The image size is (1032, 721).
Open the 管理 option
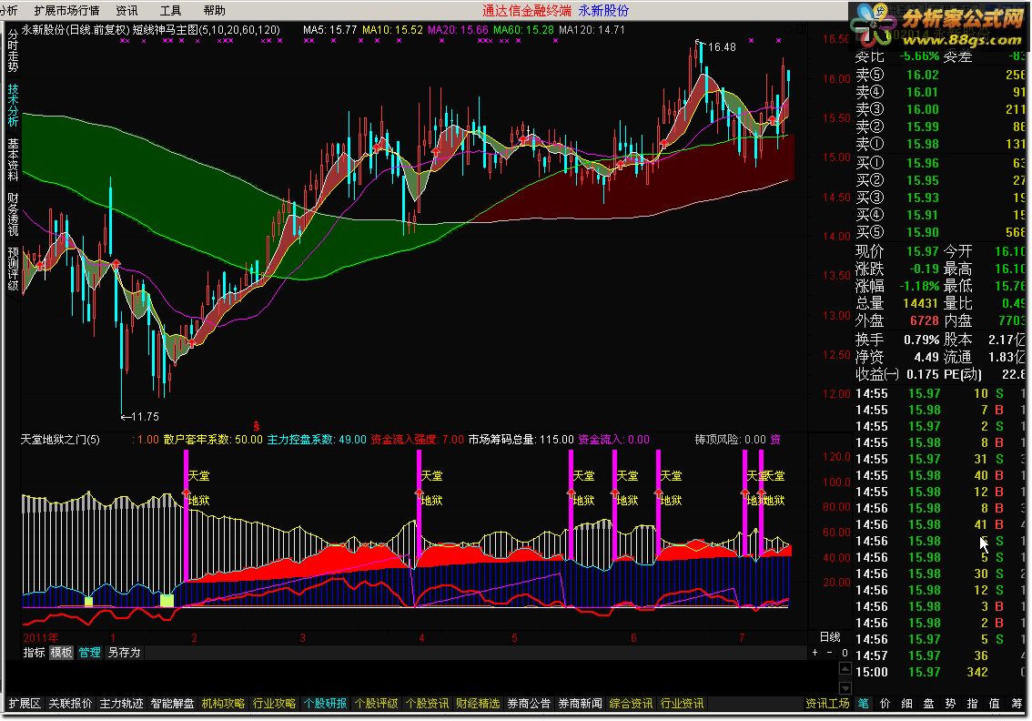(x=89, y=653)
